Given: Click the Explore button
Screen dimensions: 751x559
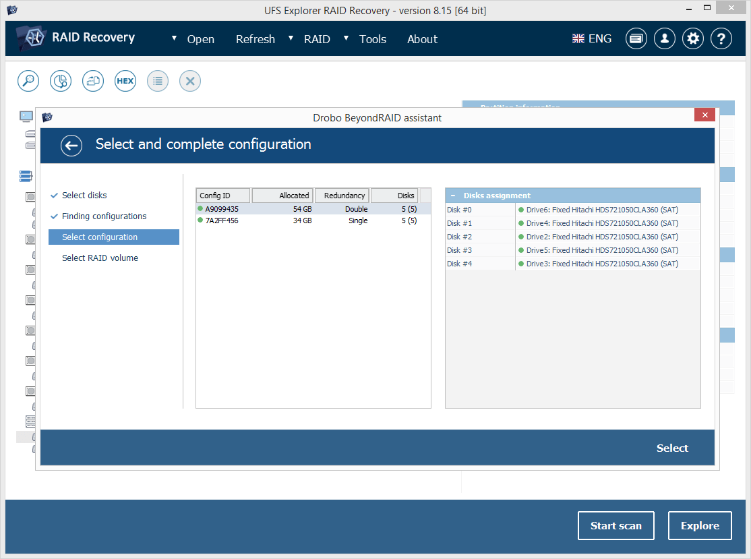Looking at the screenshot, I should (700, 525).
